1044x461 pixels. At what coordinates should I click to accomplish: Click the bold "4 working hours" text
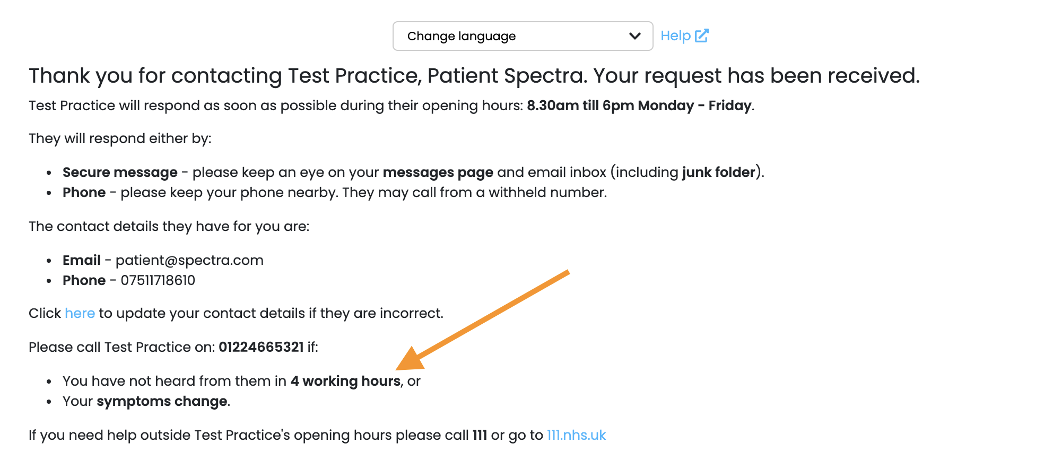(x=345, y=381)
